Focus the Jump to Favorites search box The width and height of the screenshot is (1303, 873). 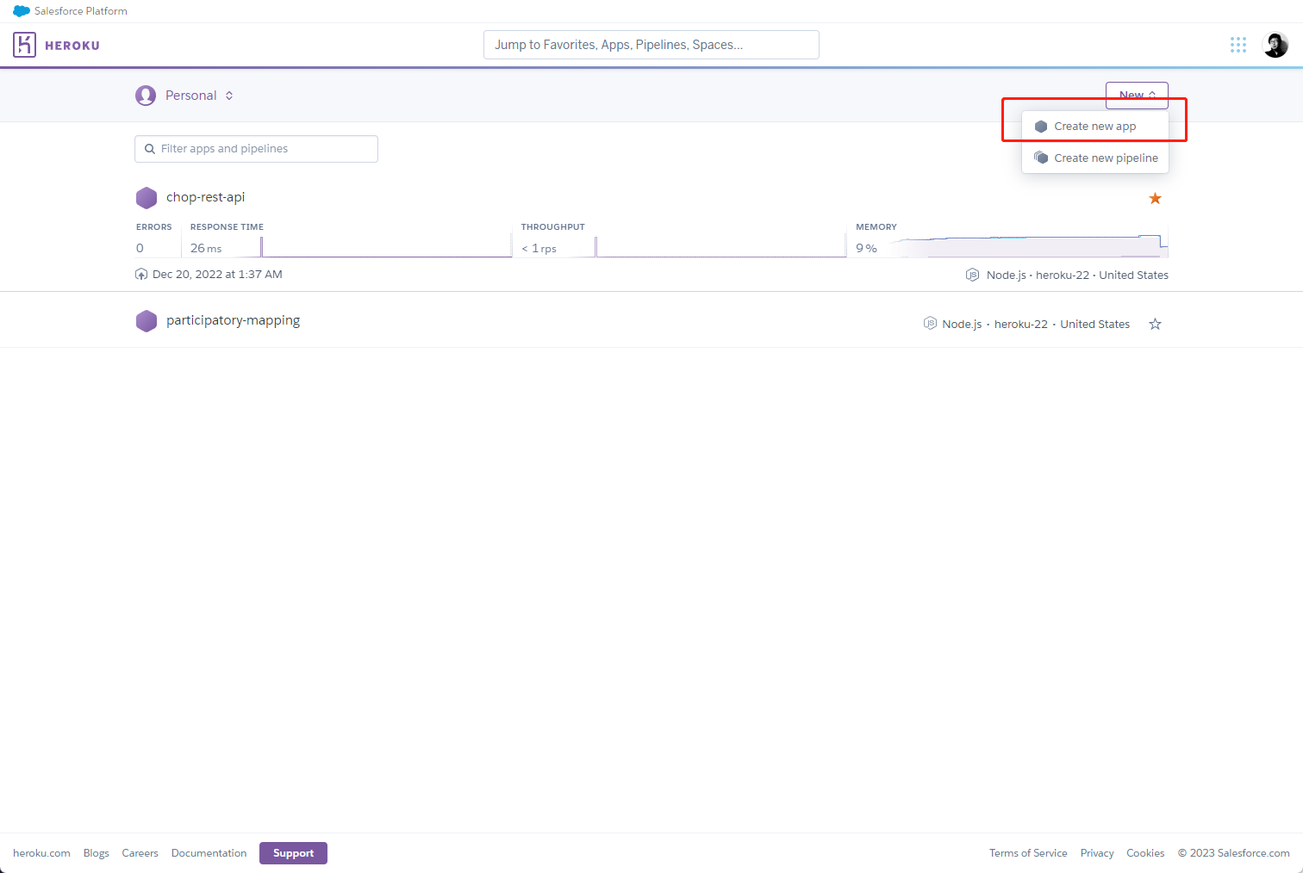[651, 45]
